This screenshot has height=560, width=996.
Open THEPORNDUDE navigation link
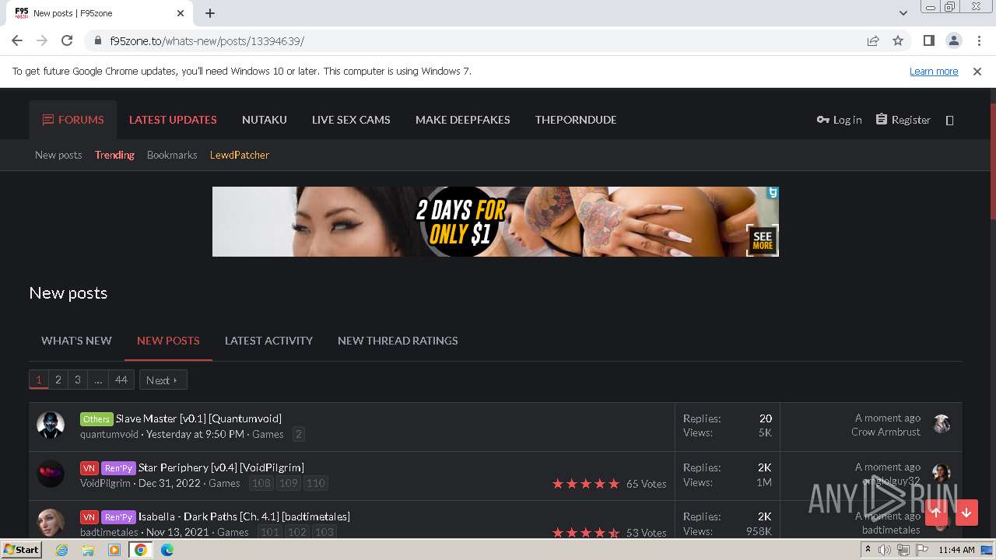click(x=576, y=120)
